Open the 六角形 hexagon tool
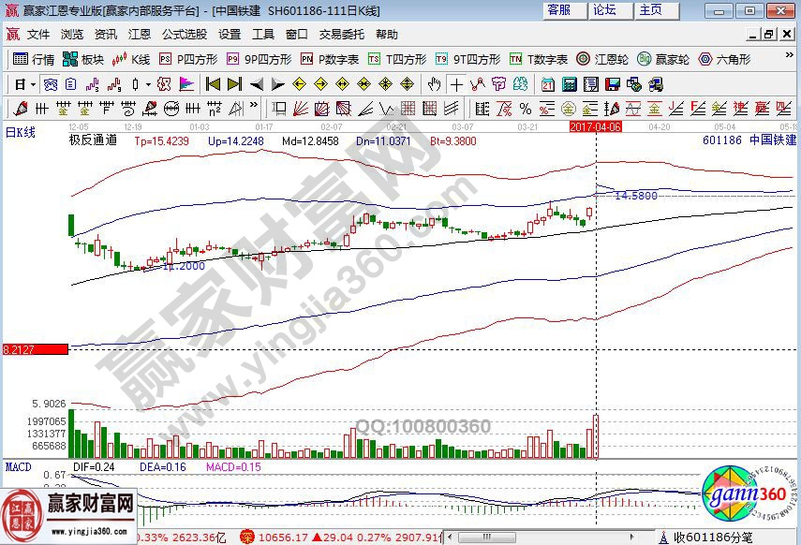801x545 pixels. 725,59
